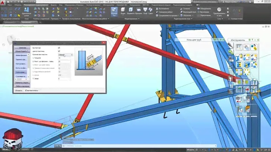Click the 'Толщина' value input field
The width and height of the screenshot is (271, 152).
click(x=64, y=58)
